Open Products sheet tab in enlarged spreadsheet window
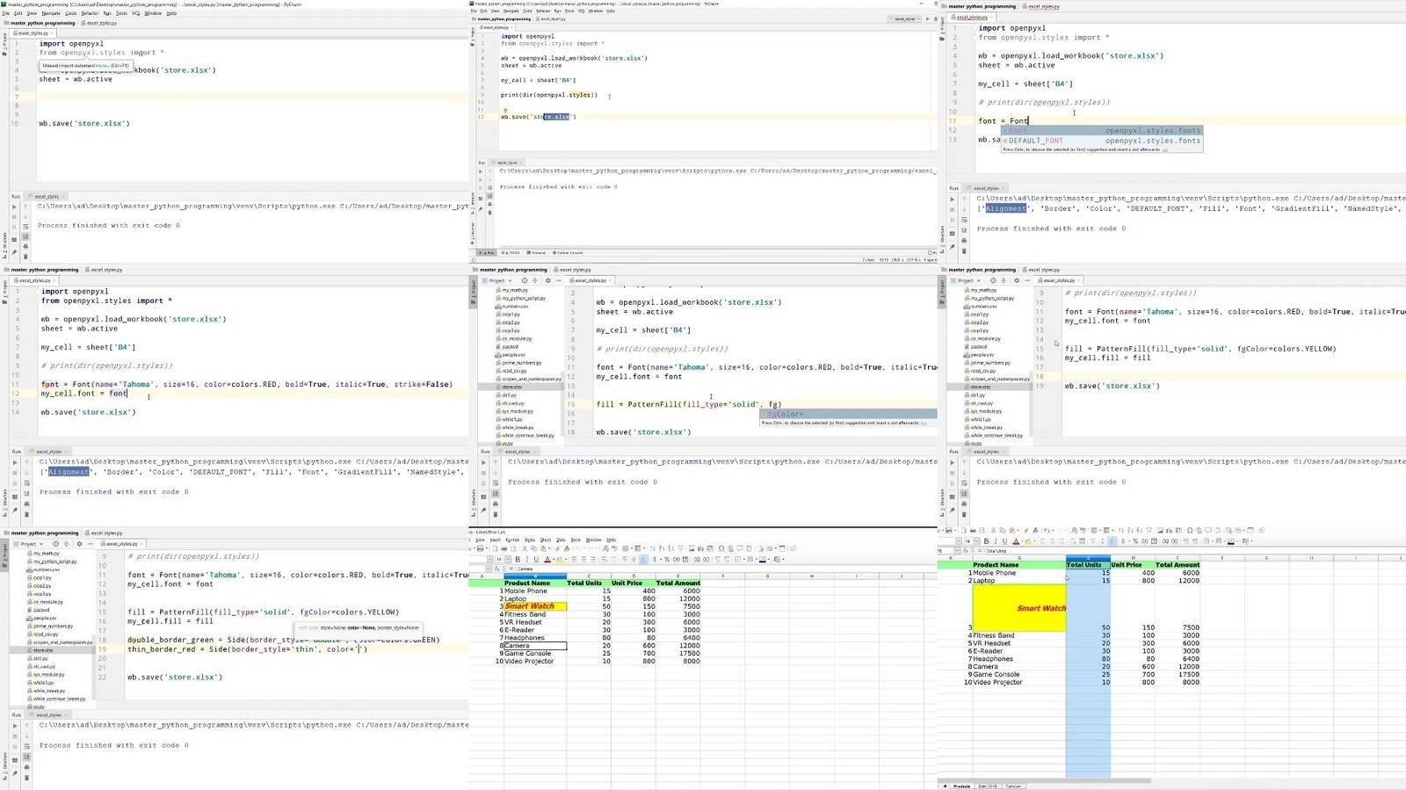The height and width of the screenshot is (790, 1406). (x=961, y=786)
